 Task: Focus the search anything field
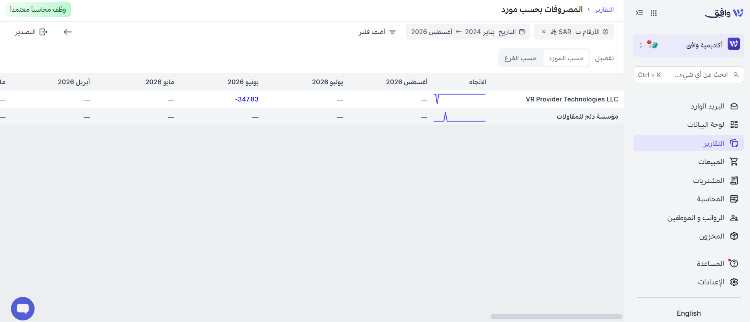(x=688, y=74)
